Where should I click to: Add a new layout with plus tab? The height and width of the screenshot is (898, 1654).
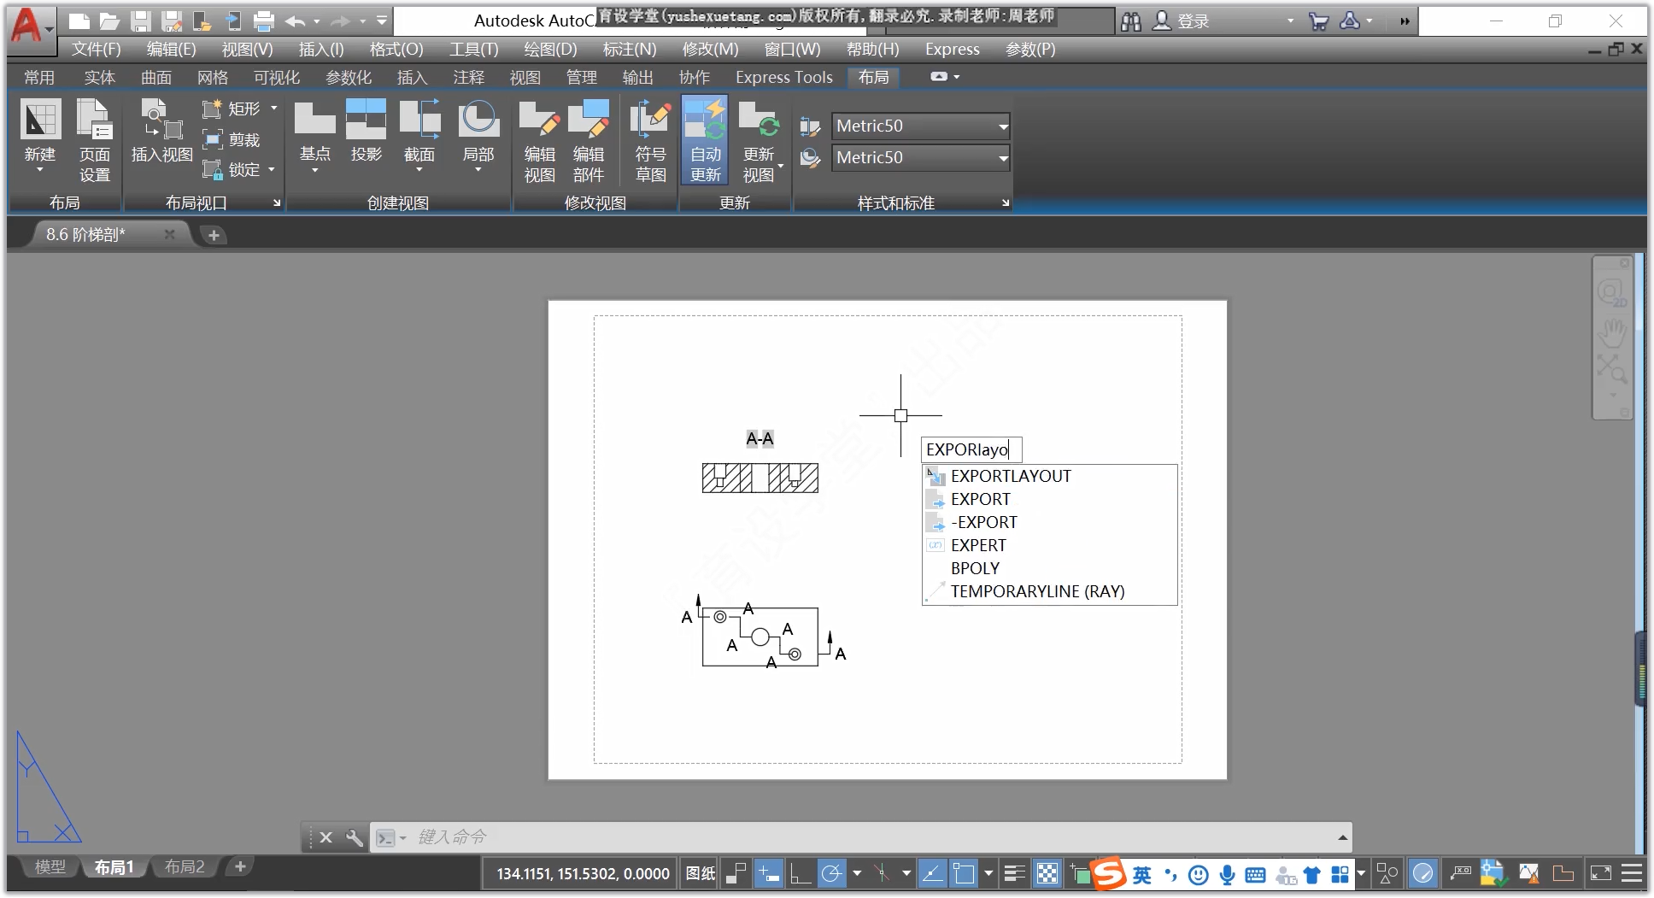pos(240,867)
